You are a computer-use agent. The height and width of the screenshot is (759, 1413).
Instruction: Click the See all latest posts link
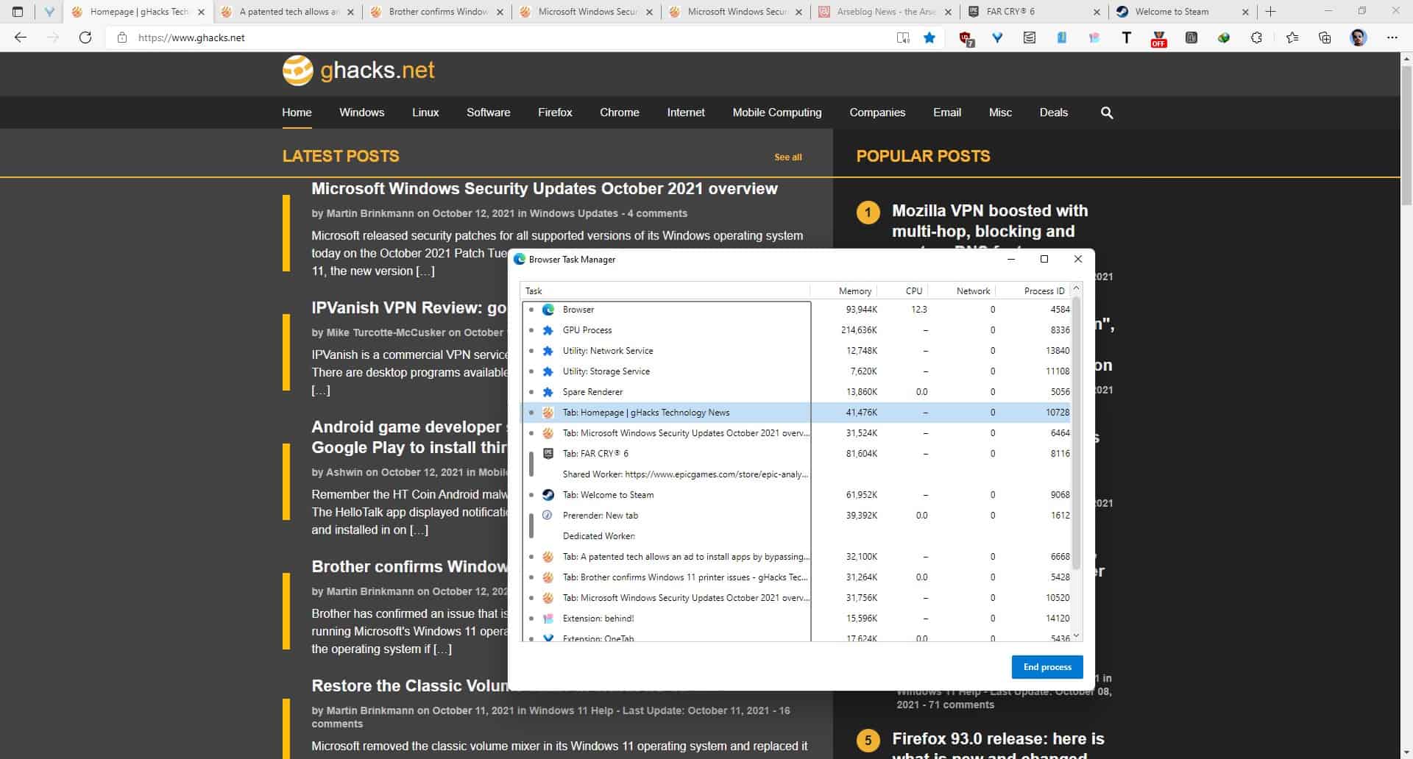[x=787, y=157]
